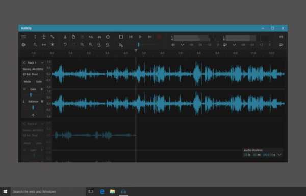Click the Stop square button
The width and height of the screenshot is (306, 196).
121,37
